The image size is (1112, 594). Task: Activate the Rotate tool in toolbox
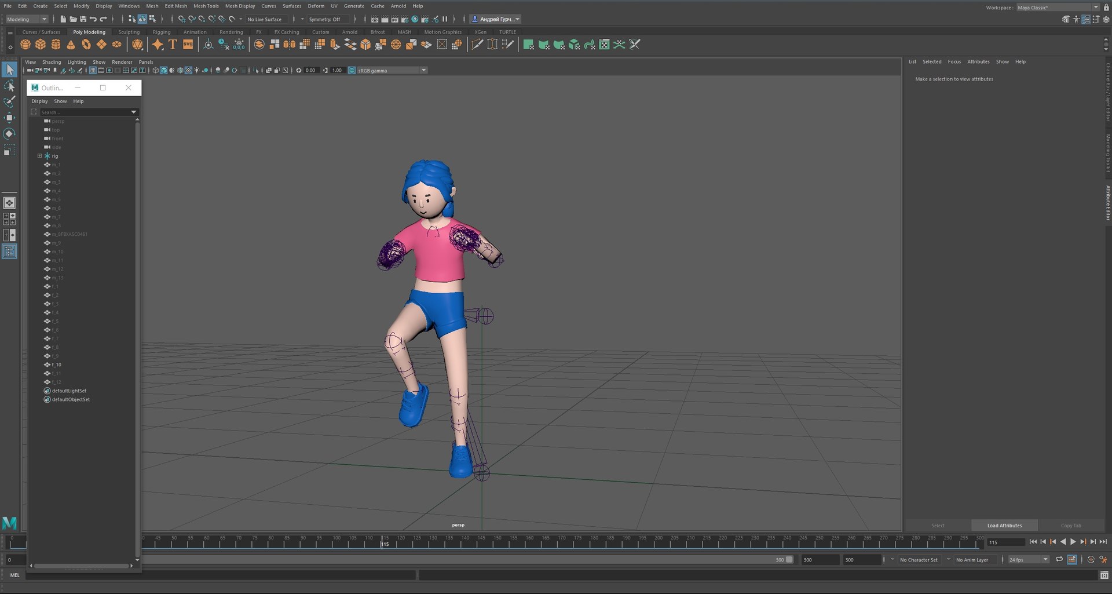tap(9, 134)
